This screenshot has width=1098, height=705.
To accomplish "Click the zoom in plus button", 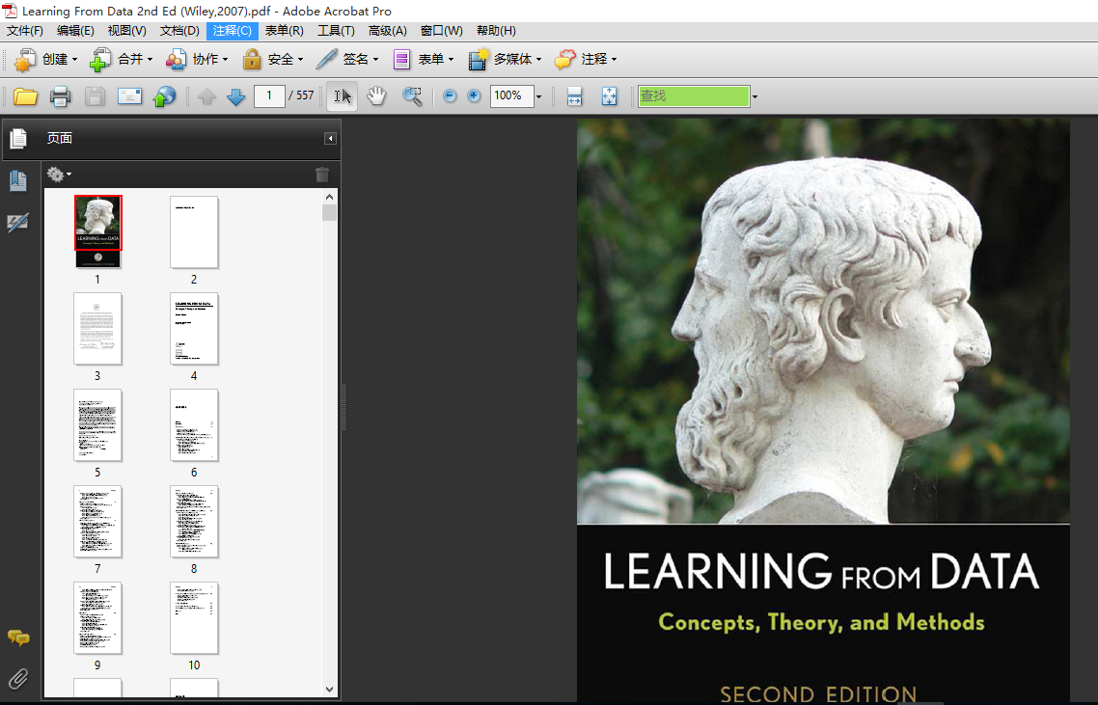I will [x=474, y=95].
